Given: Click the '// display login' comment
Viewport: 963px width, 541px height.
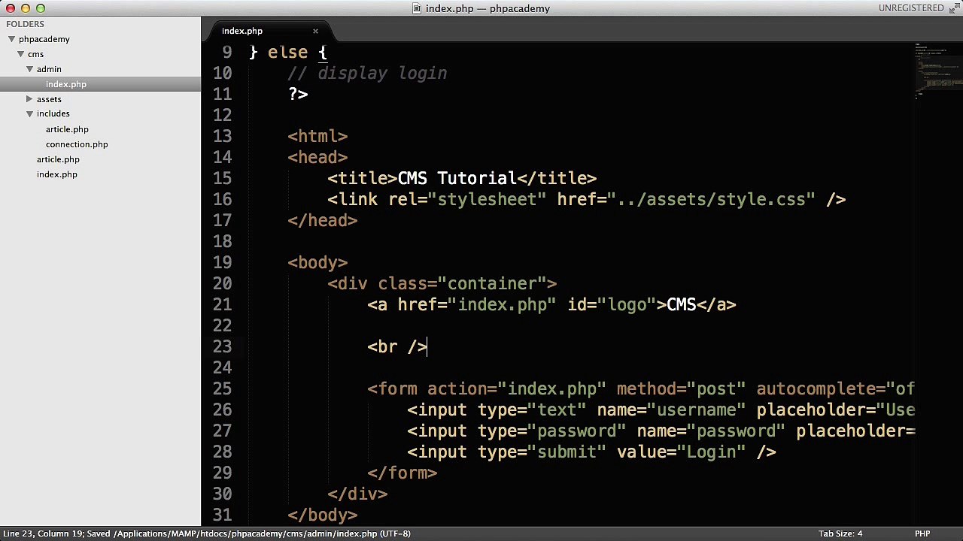Looking at the screenshot, I should pyautogui.click(x=367, y=73).
